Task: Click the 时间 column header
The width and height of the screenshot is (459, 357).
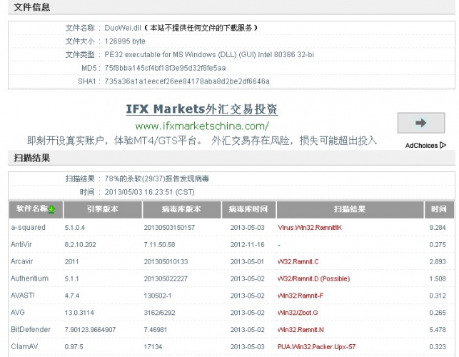Action: [438, 210]
